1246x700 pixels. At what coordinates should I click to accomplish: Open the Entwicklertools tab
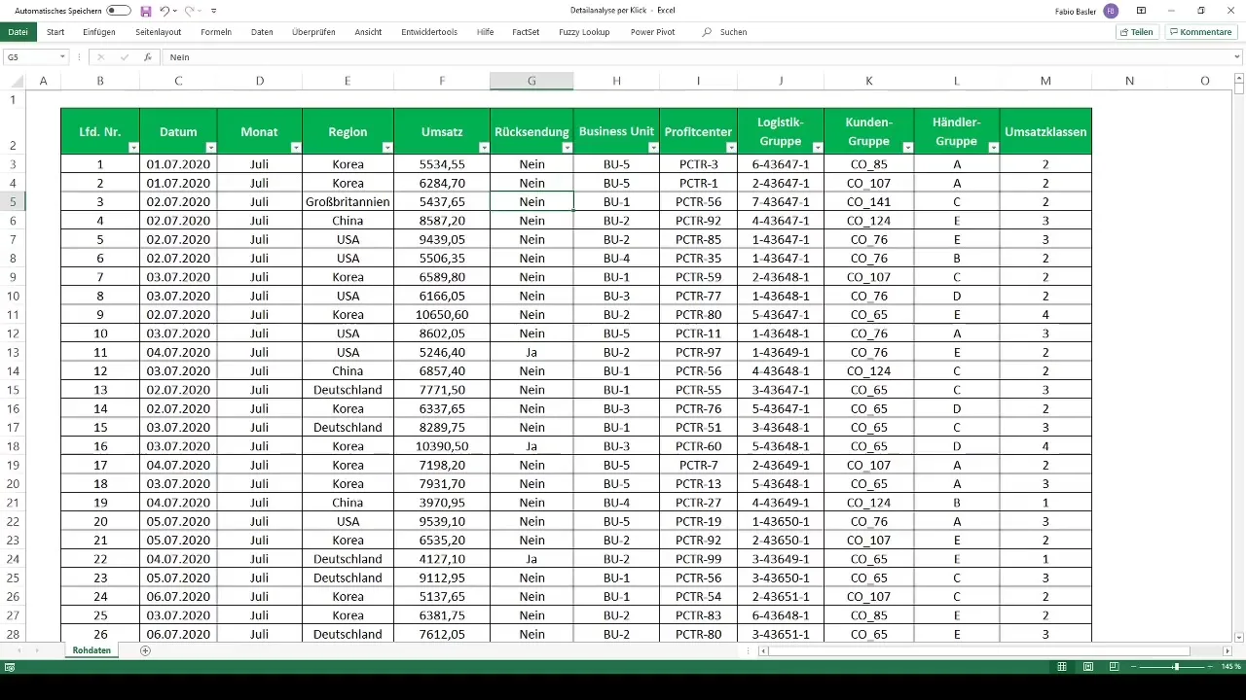coord(428,32)
